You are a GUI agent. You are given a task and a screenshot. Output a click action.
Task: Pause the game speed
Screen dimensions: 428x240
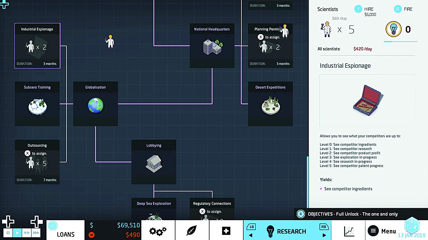coord(8,233)
